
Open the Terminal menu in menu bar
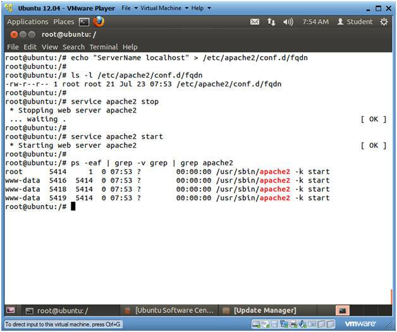[x=104, y=47]
